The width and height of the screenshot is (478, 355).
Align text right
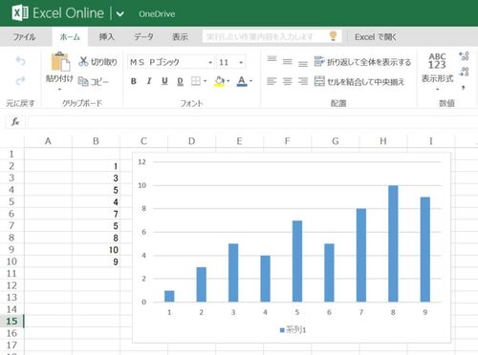[x=303, y=81]
